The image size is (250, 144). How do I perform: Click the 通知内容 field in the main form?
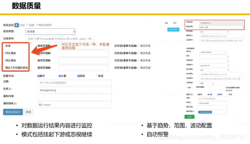tap(75, 98)
